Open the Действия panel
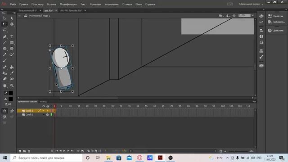This screenshot has height=162, width=288. point(275,31)
